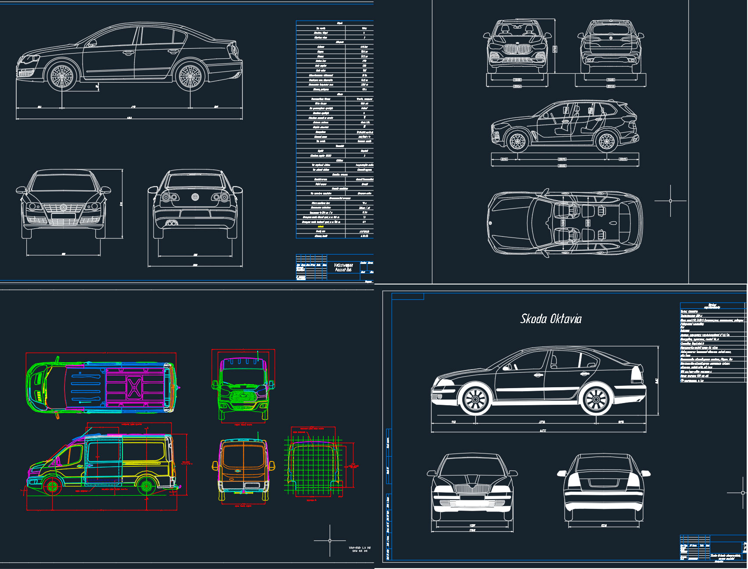Select the green grid cargo opening diagram
748x569 pixels.
(x=313, y=465)
